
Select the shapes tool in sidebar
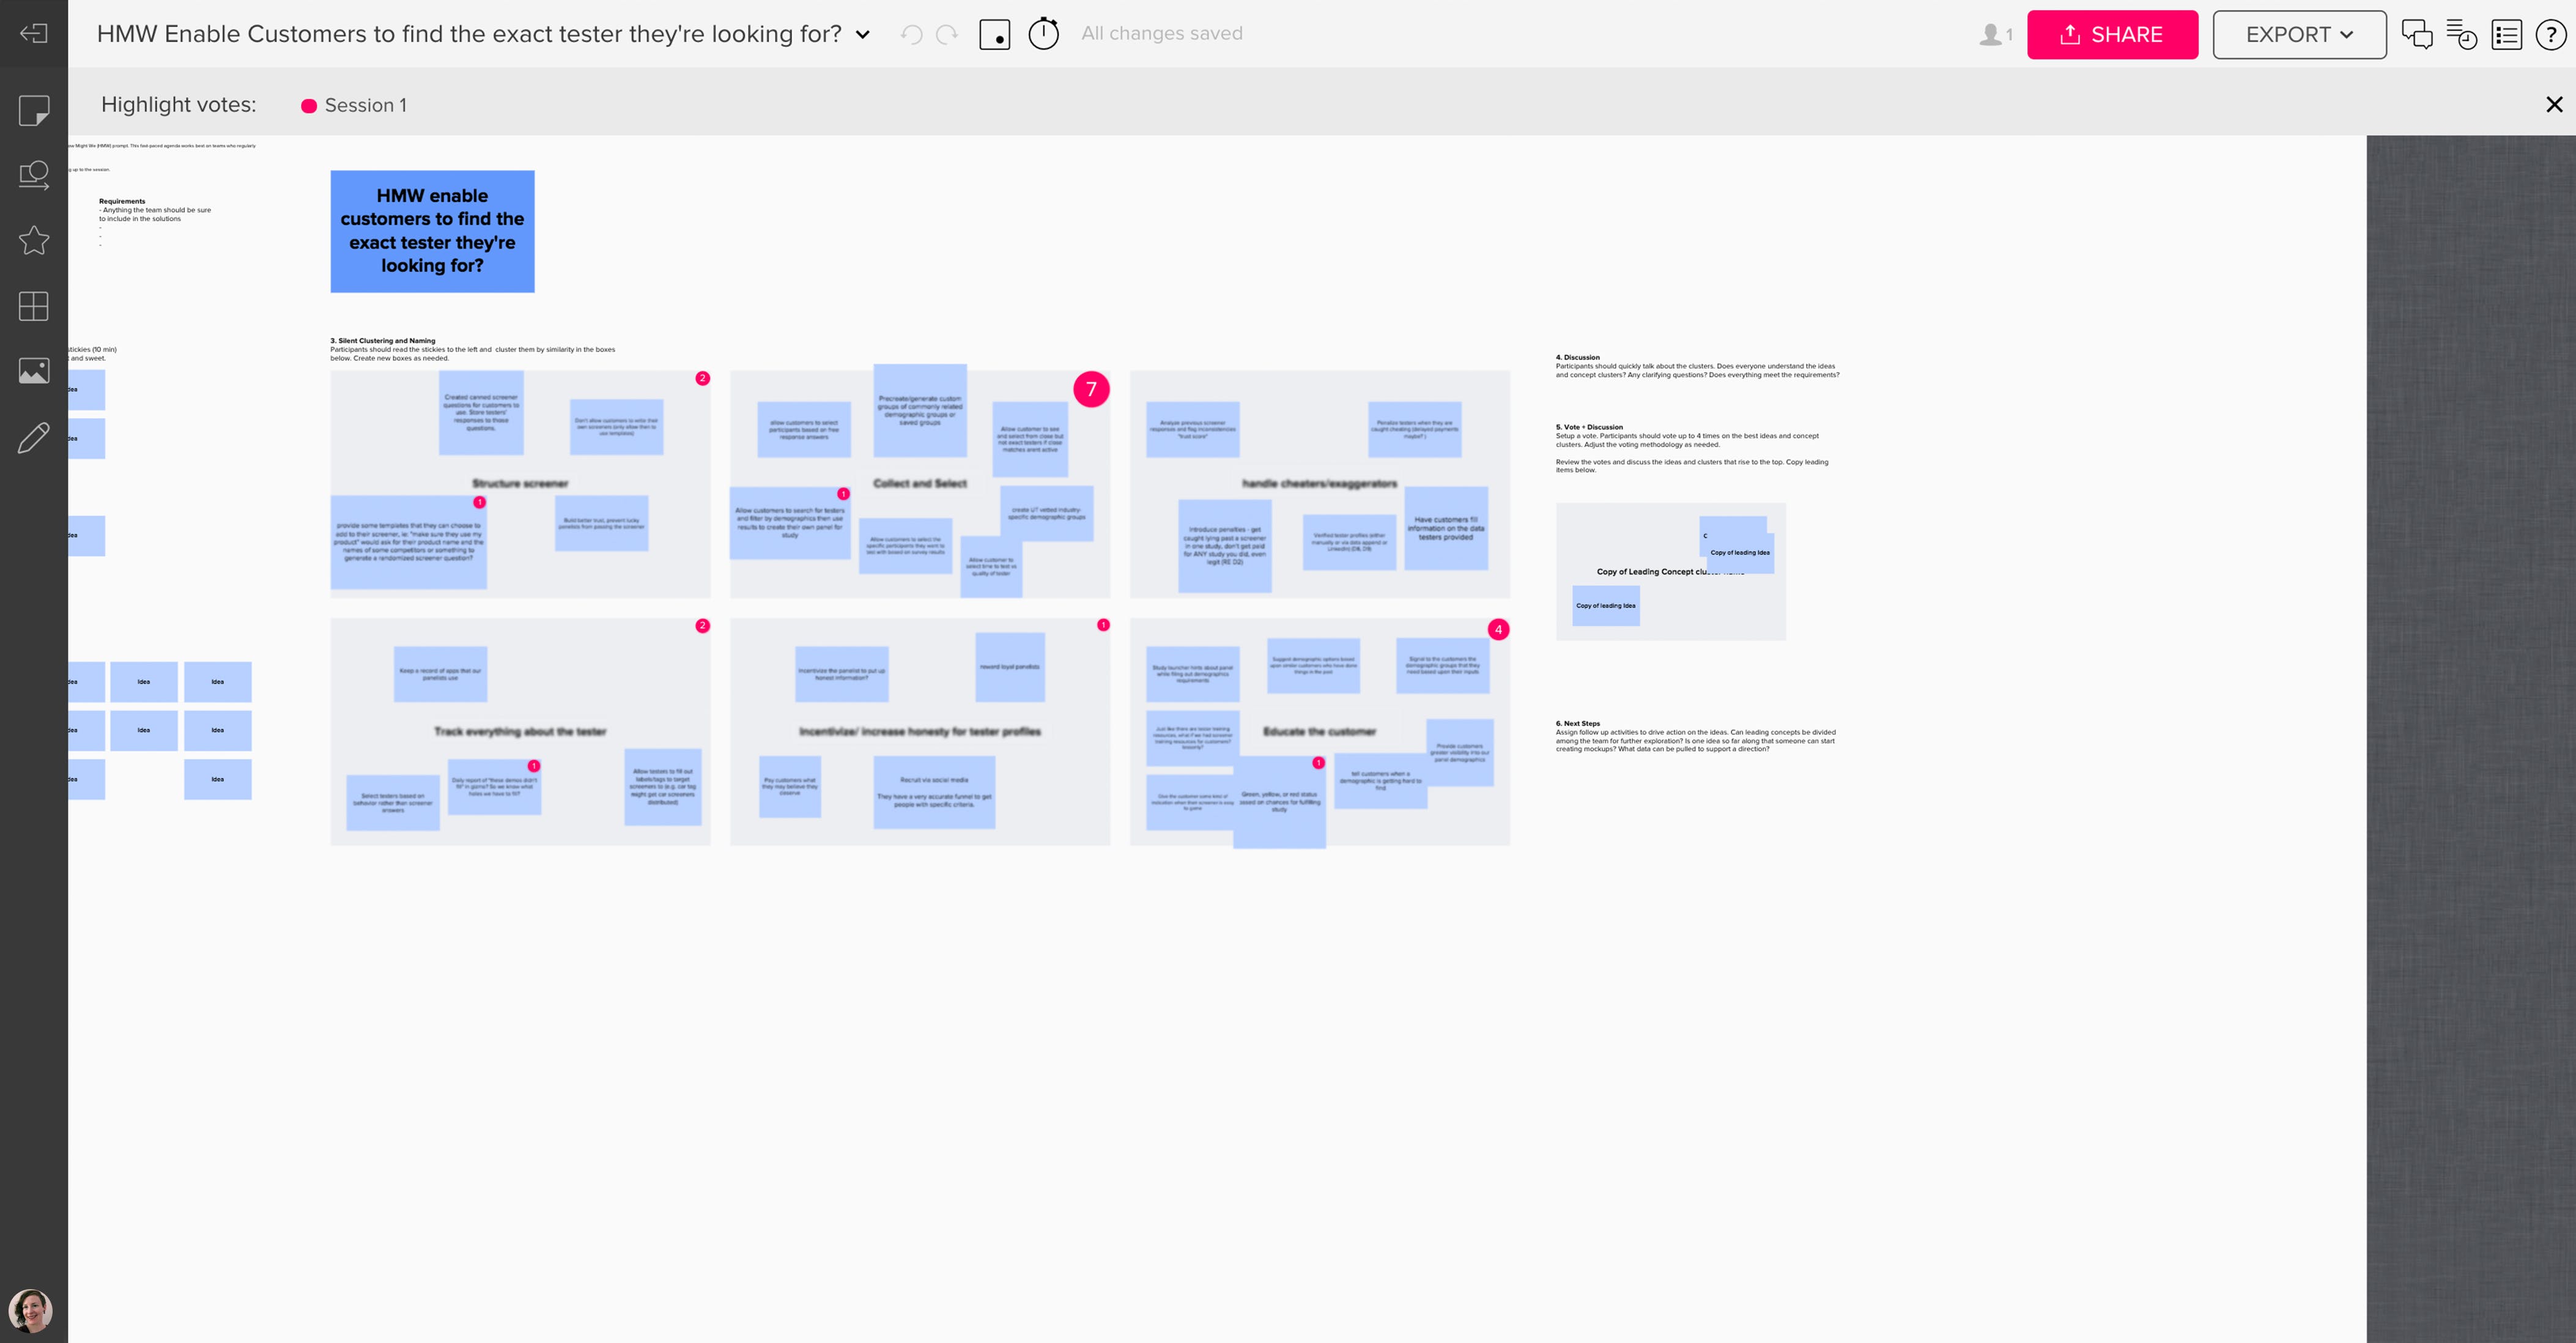click(x=34, y=175)
